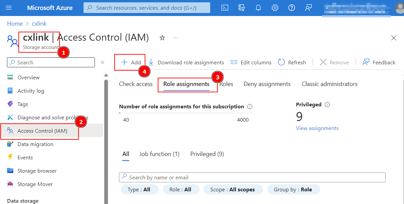This screenshot has width=404, height=204.
Task: Open portal settings gear icon
Action: point(275,8)
